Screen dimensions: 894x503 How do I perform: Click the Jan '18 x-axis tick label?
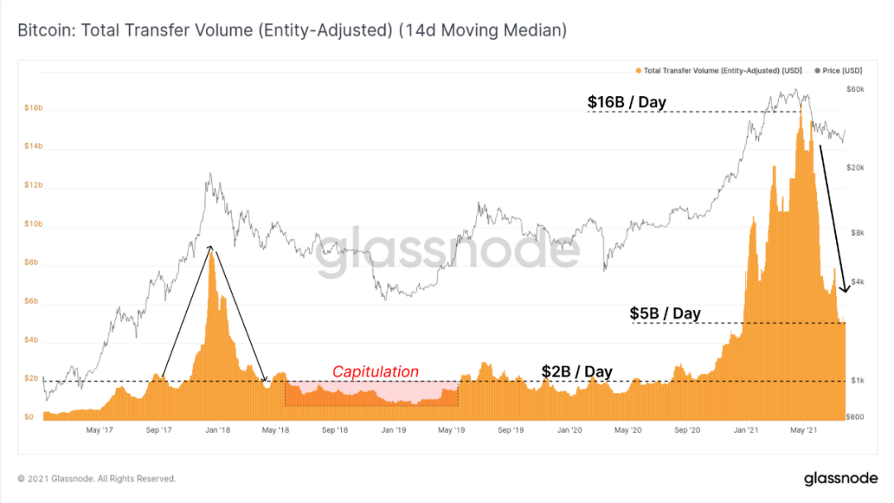click(217, 430)
